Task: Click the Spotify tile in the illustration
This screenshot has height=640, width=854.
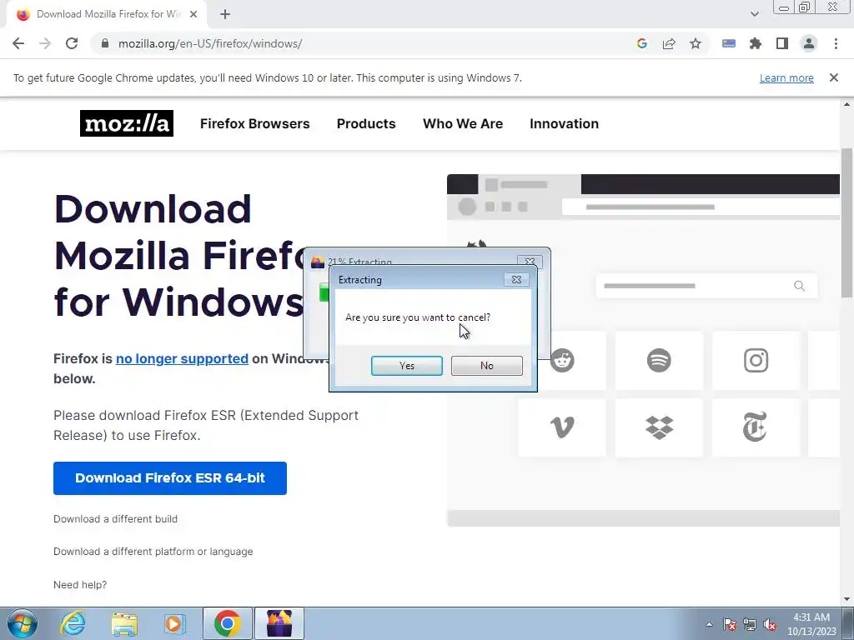Action: tap(659, 360)
